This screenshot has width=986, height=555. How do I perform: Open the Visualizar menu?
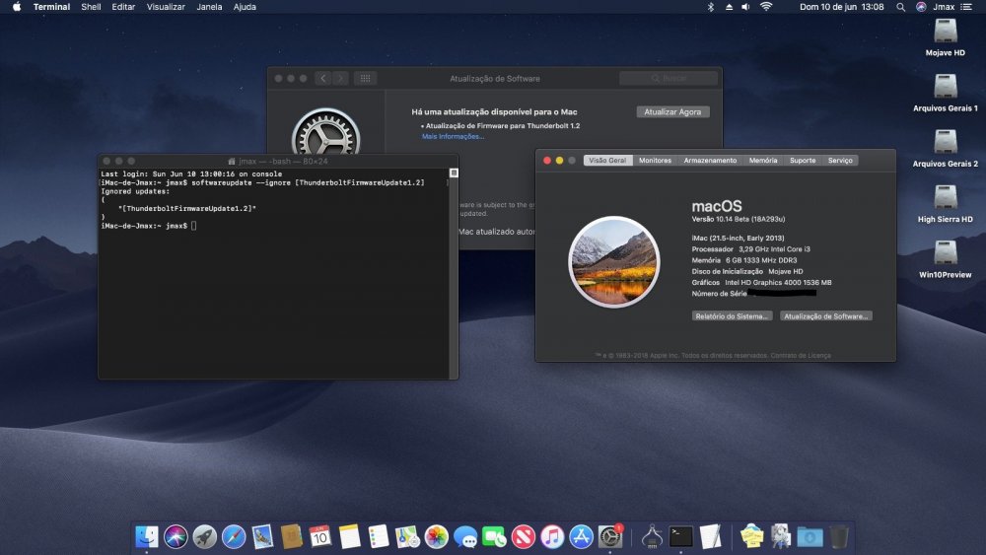click(166, 7)
